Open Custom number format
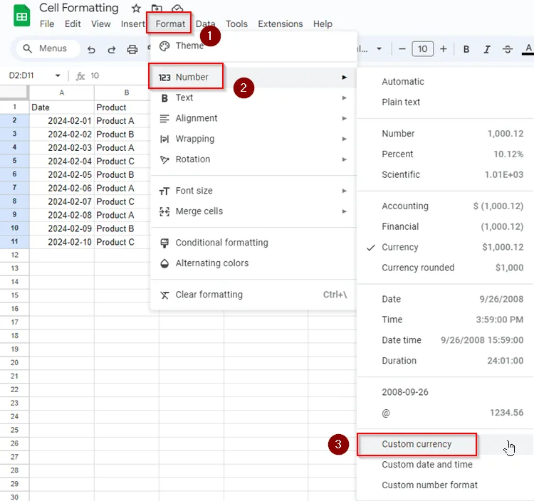The image size is (534, 501). [446, 485]
